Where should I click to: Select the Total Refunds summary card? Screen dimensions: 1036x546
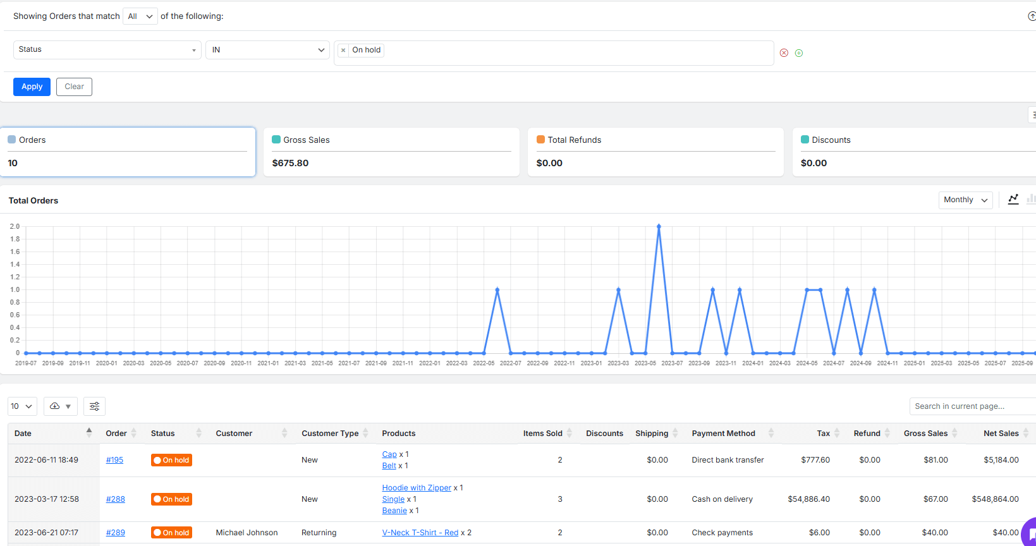pos(655,152)
